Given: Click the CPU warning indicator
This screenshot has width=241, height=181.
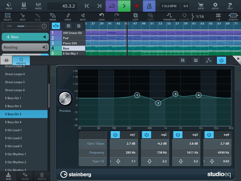Looking at the screenshot, I should click(44, 26).
